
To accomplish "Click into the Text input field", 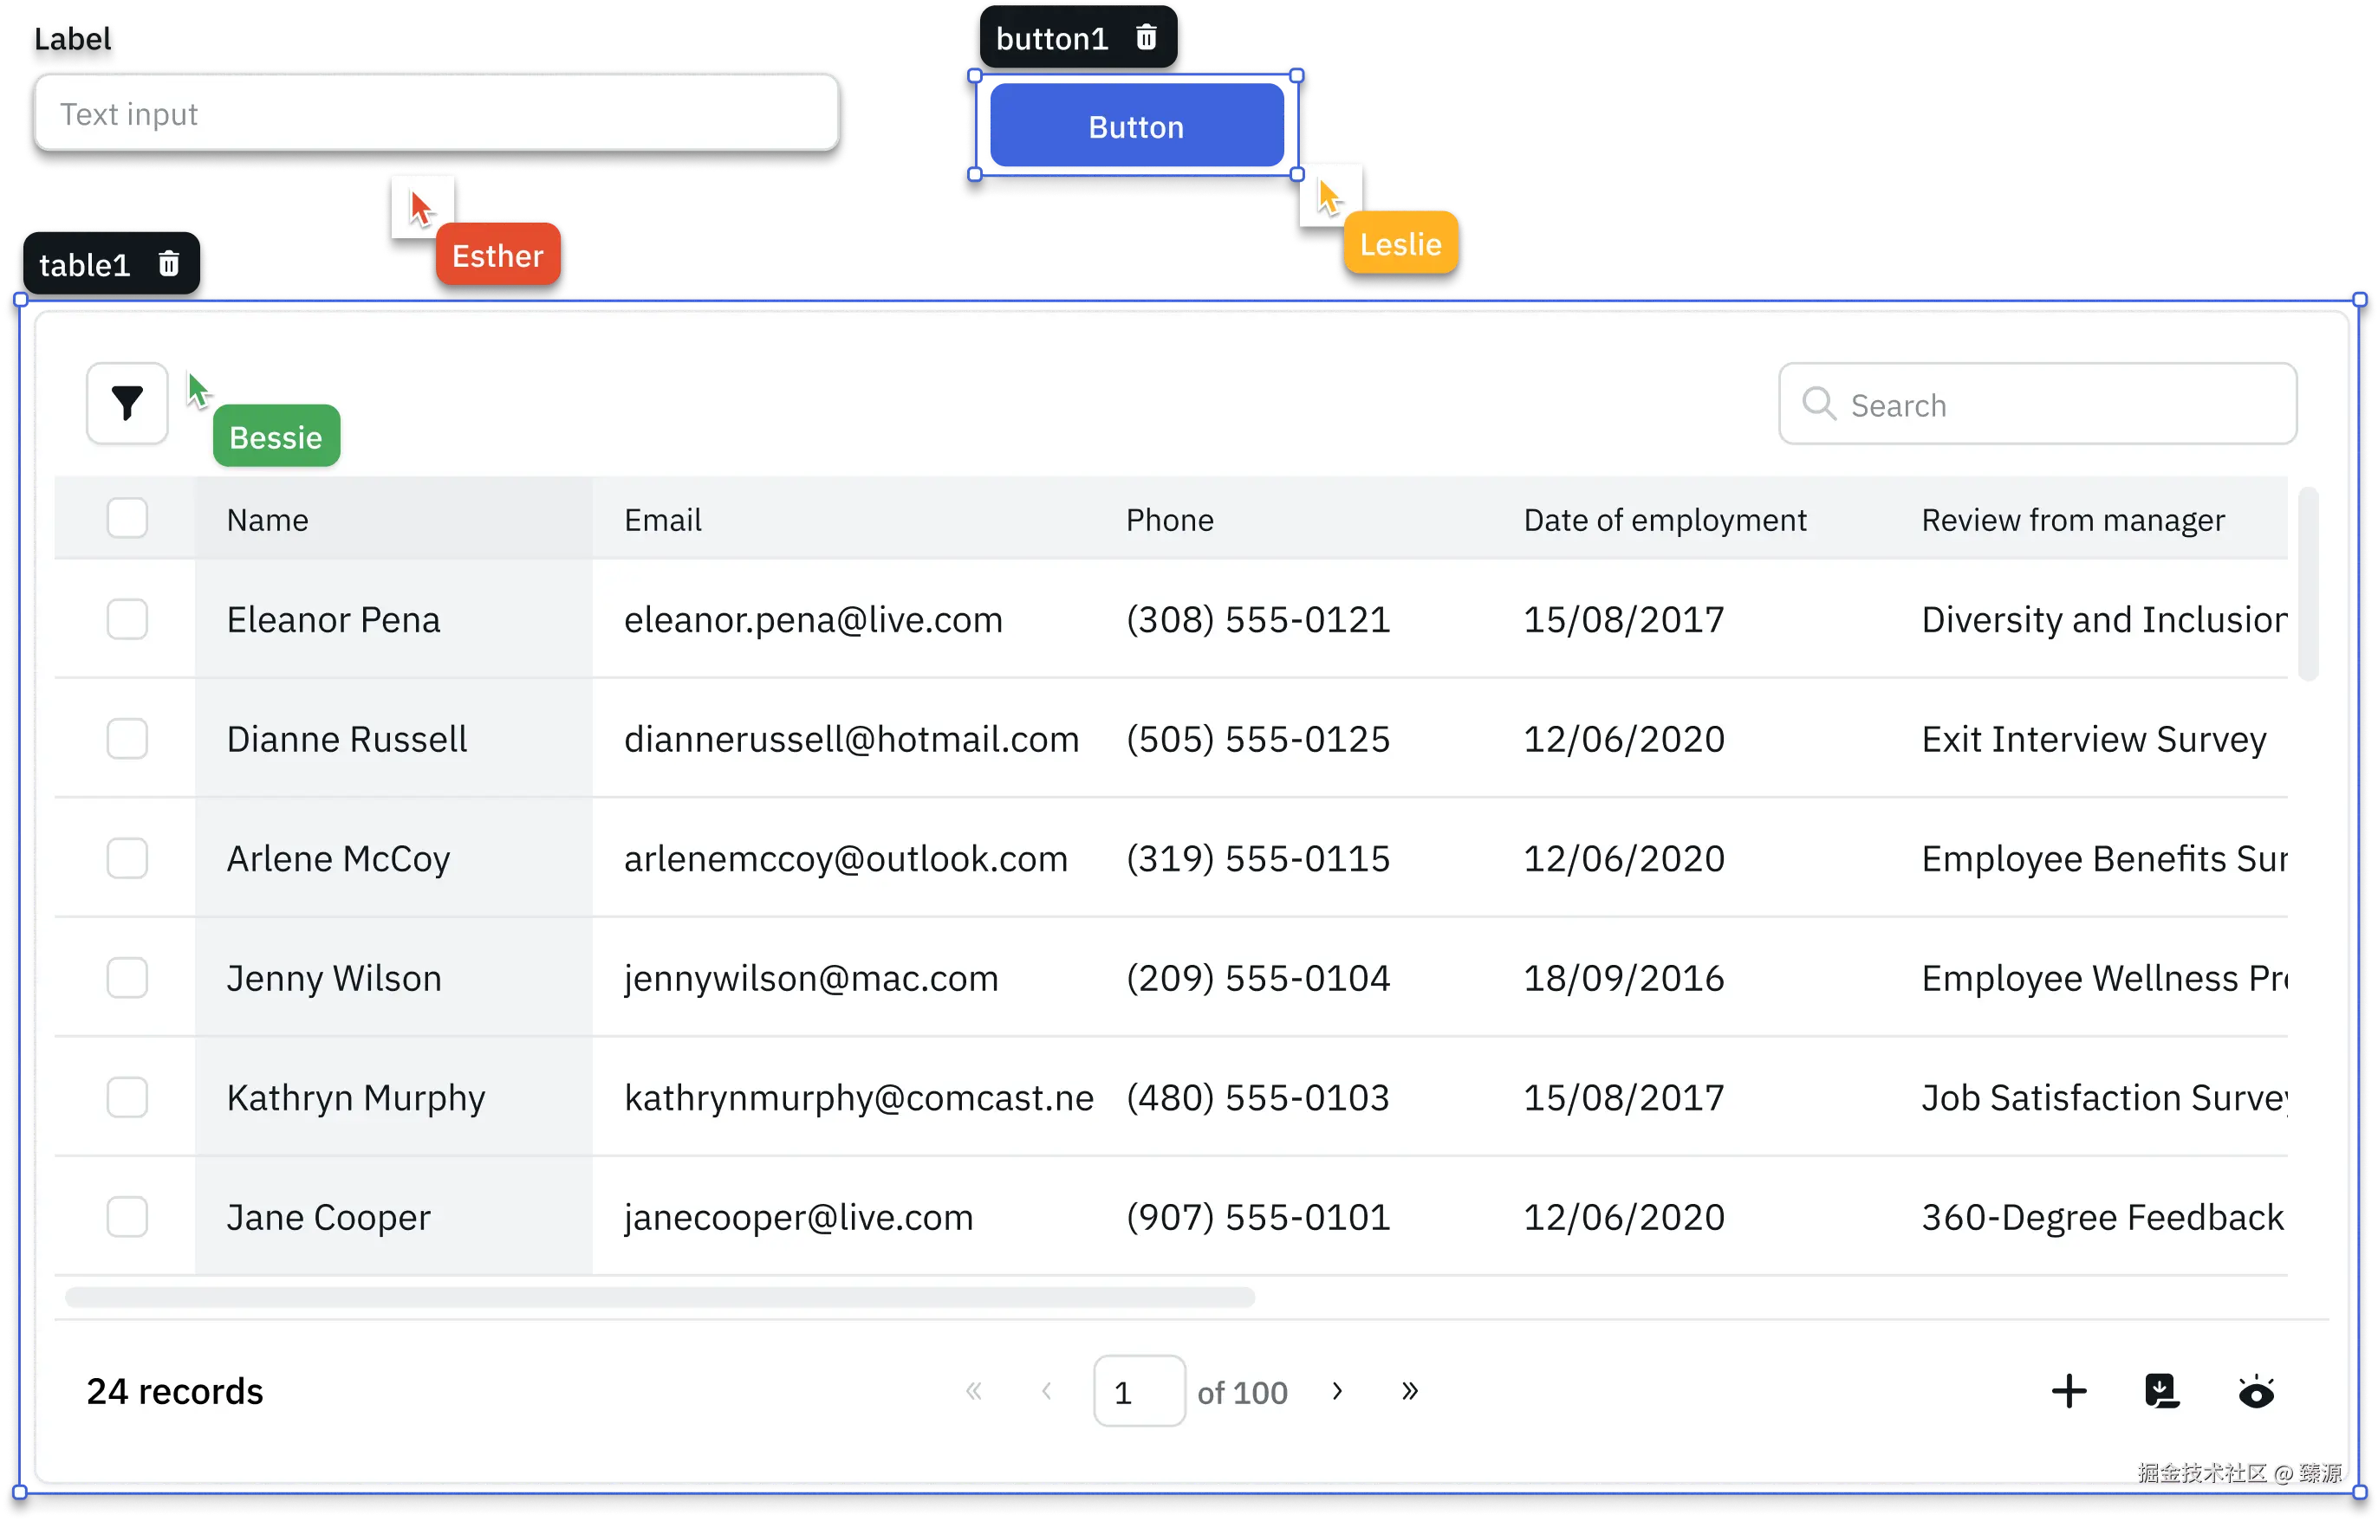I will pos(436,113).
